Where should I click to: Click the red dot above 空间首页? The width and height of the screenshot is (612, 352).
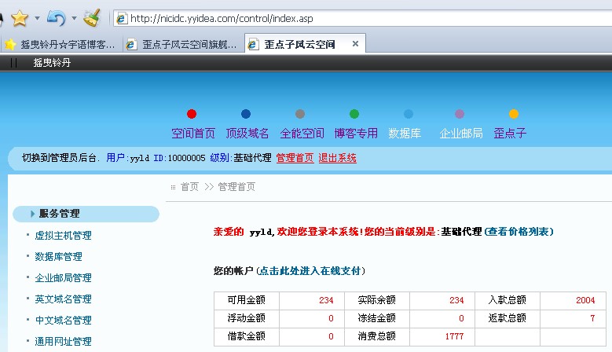pyautogui.click(x=192, y=114)
